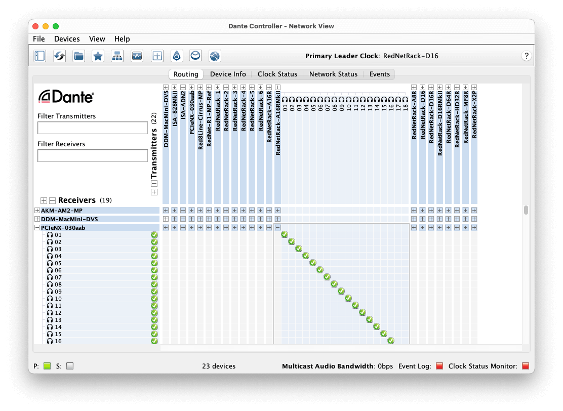Click green status check of receive channel 05
Viewport: 563px width, 411px height.
pos(154,263)
